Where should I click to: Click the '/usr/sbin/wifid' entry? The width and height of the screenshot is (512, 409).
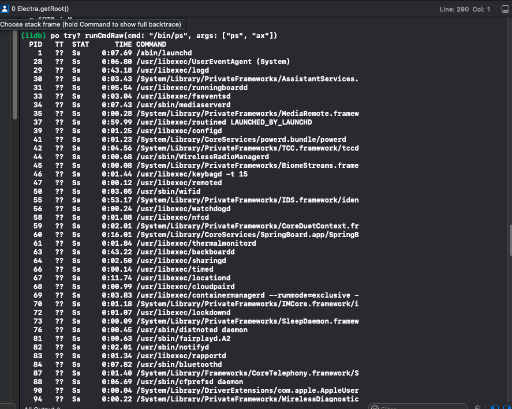point(169,192)
